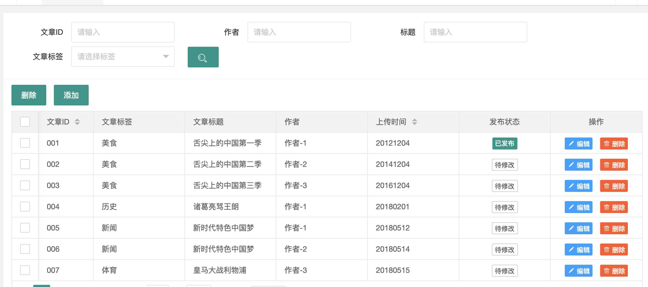Check the checkbox for row 006
Screen dimensions: 648x287
(x=25, y=249)
